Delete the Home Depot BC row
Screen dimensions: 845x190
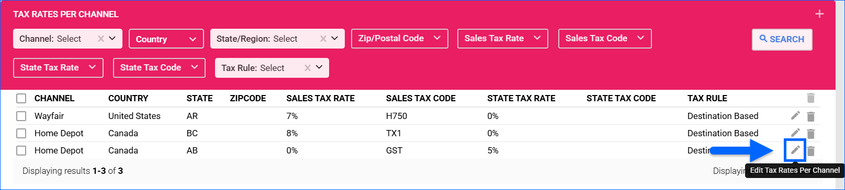click(810, 134)
